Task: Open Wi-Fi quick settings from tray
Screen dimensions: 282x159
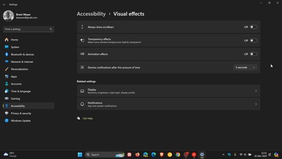Action: click(241, 155)
